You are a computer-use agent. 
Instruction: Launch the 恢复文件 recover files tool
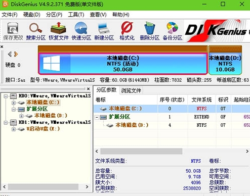point(59,31)
